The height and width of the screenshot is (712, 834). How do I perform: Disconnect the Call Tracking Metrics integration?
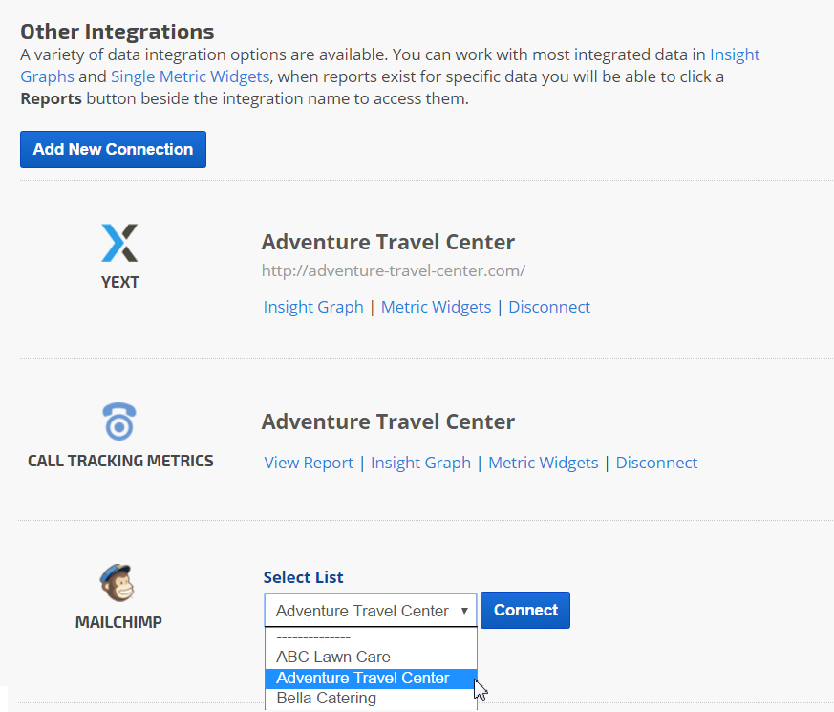pos(656,463)
